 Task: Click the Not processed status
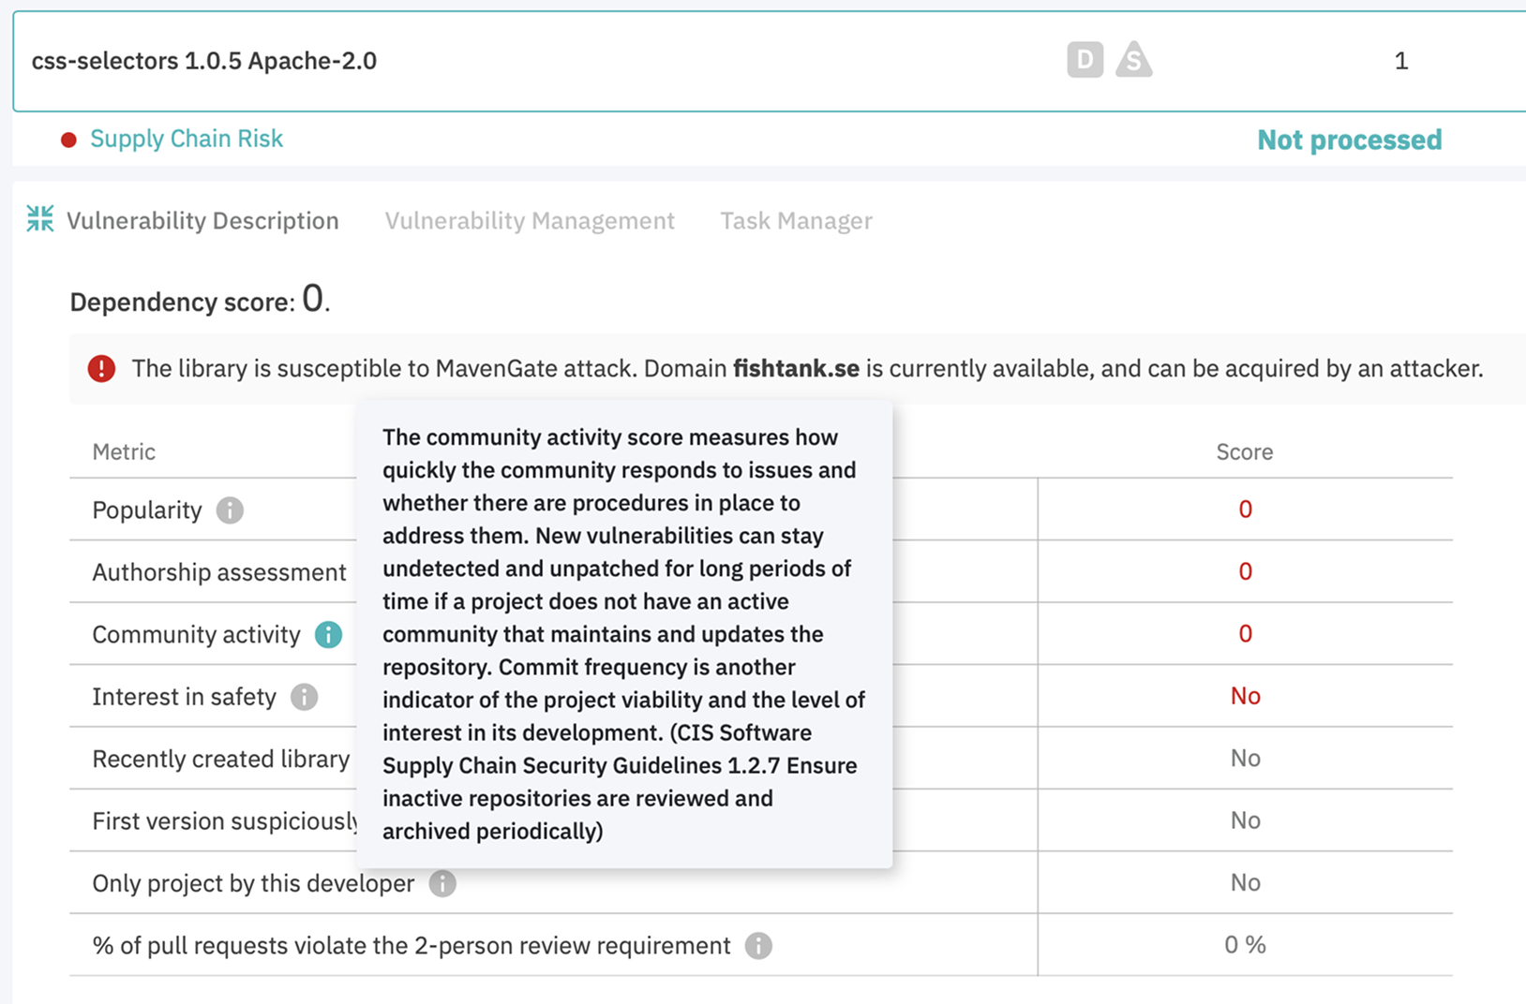point(1350,140)
